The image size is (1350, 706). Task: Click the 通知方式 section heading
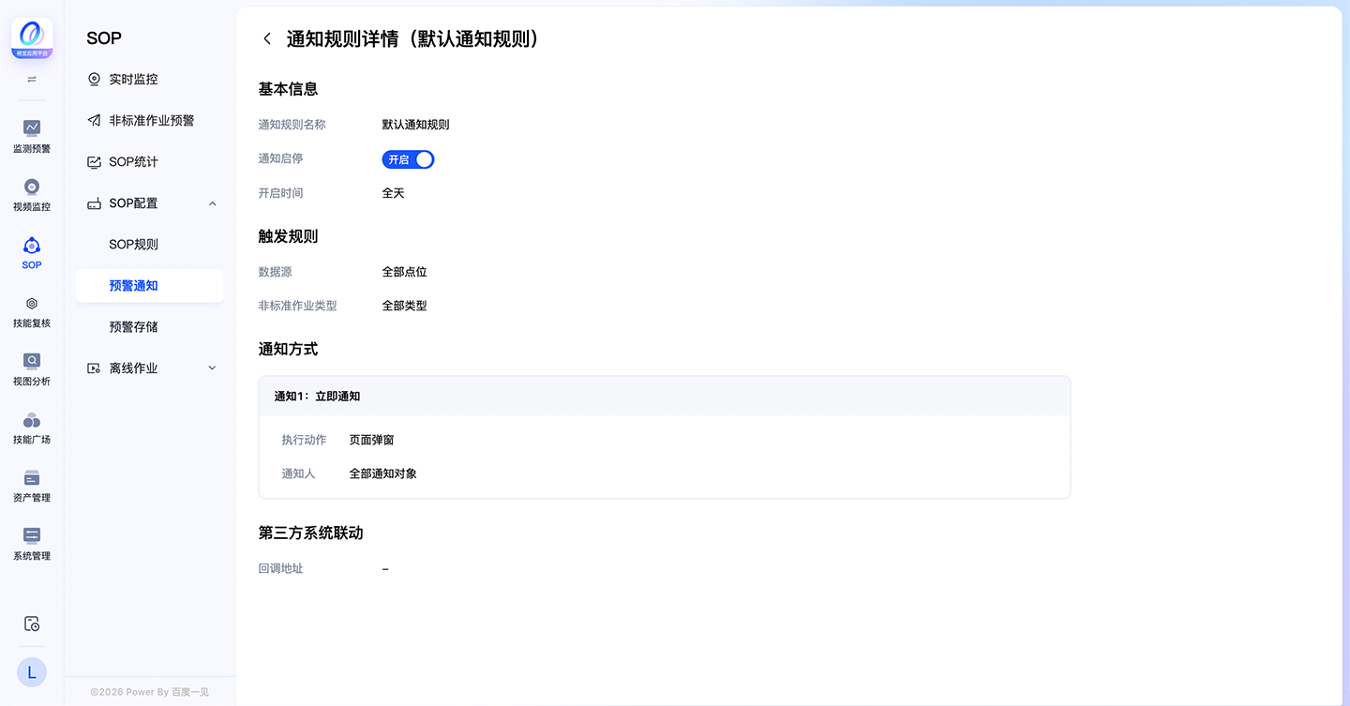click(288, 349)
